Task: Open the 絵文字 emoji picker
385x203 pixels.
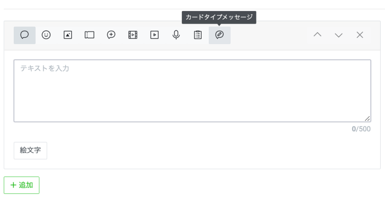Action: [x=30, y=150]
